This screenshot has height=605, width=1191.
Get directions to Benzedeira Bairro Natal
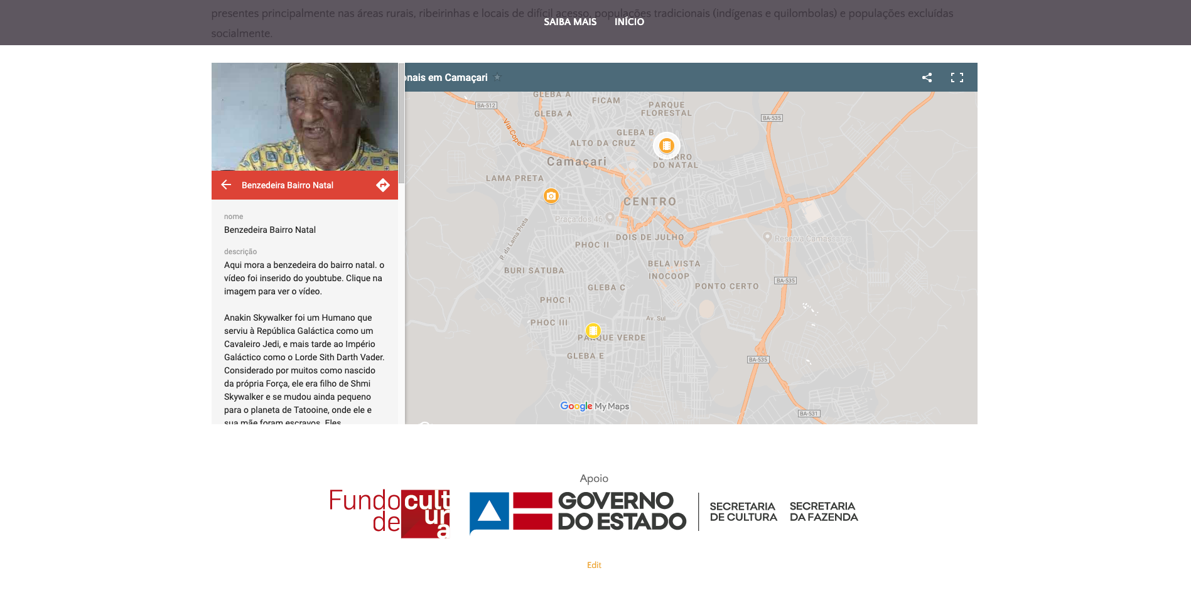click(383, 185)
